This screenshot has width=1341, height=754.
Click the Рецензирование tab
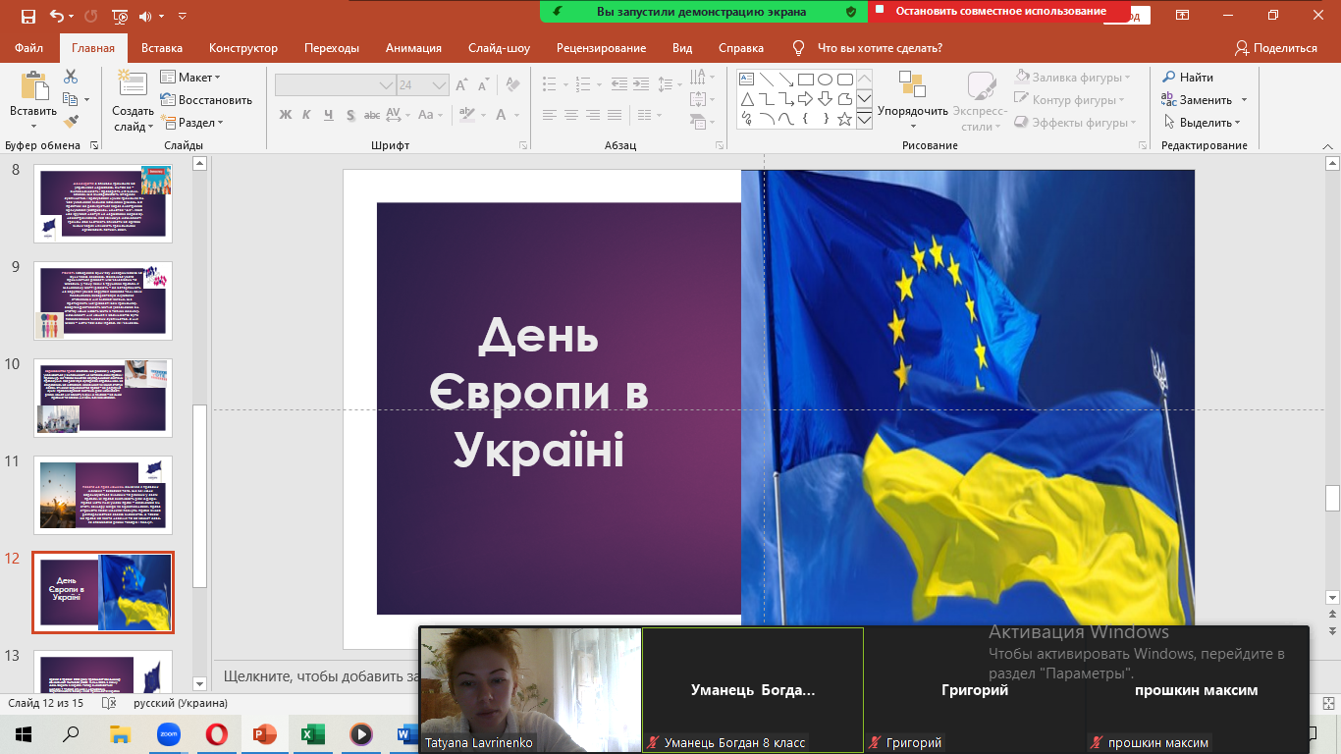pyautogui.click(x=601, y=48)
